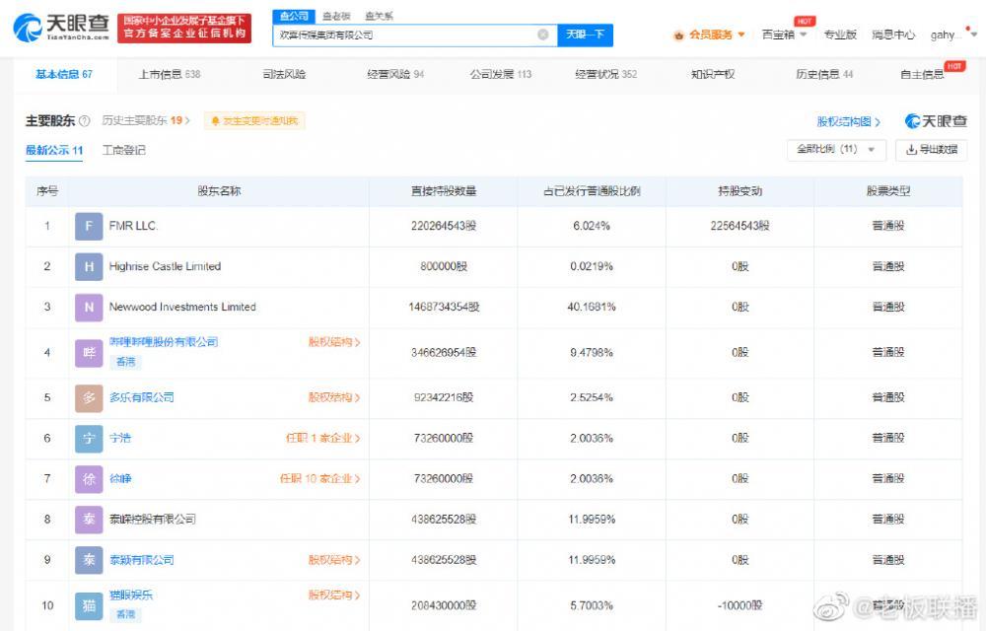Open the 会员服务 dropdown
The width and height of the screenshot is (986, 631).
(x=709, y=35)
